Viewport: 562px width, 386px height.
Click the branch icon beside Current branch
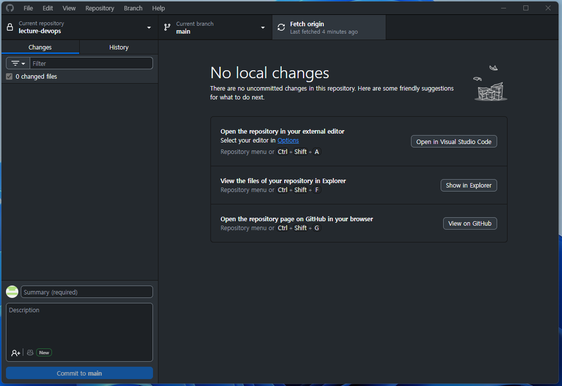(167, 28)
